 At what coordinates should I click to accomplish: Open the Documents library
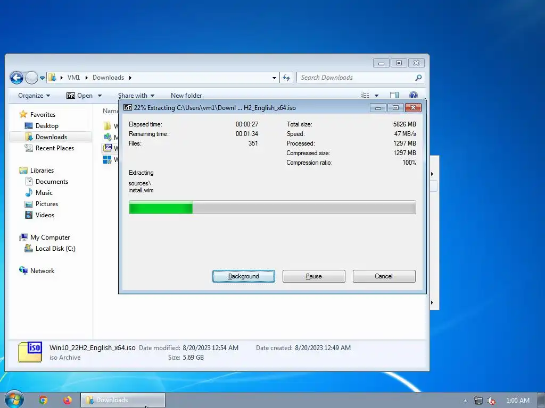[x=52, y=182]
